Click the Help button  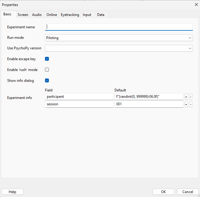point(12,192)
